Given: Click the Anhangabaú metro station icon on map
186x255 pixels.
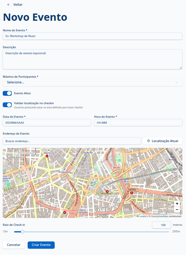Looking at the screenshot, I should [x=64, y=169].
